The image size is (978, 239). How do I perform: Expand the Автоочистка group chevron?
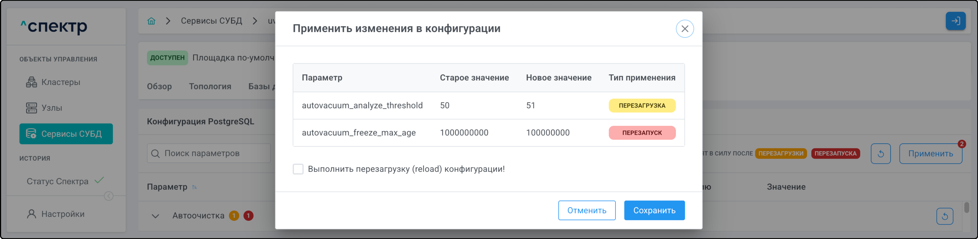[155, 216]
